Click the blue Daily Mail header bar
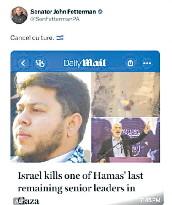172x205 pixels. coord(85,61)
